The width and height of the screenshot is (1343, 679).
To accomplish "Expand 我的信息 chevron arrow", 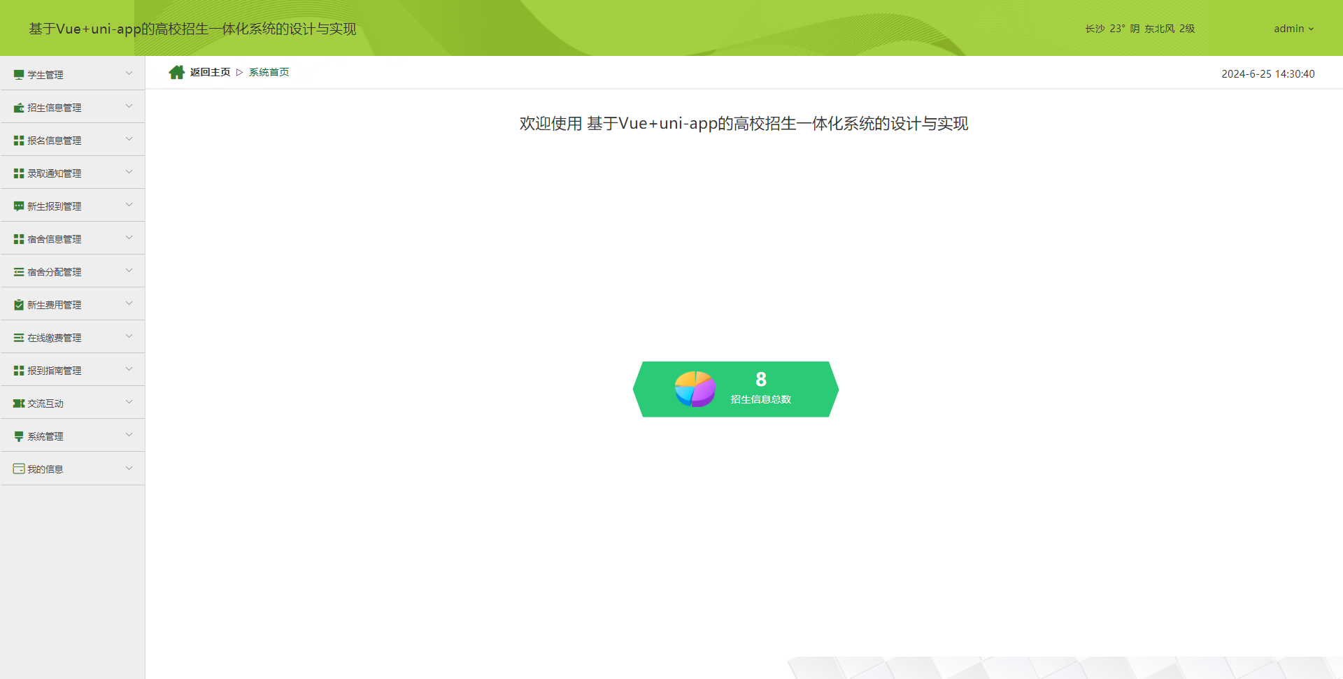I will tap(129, 468).
